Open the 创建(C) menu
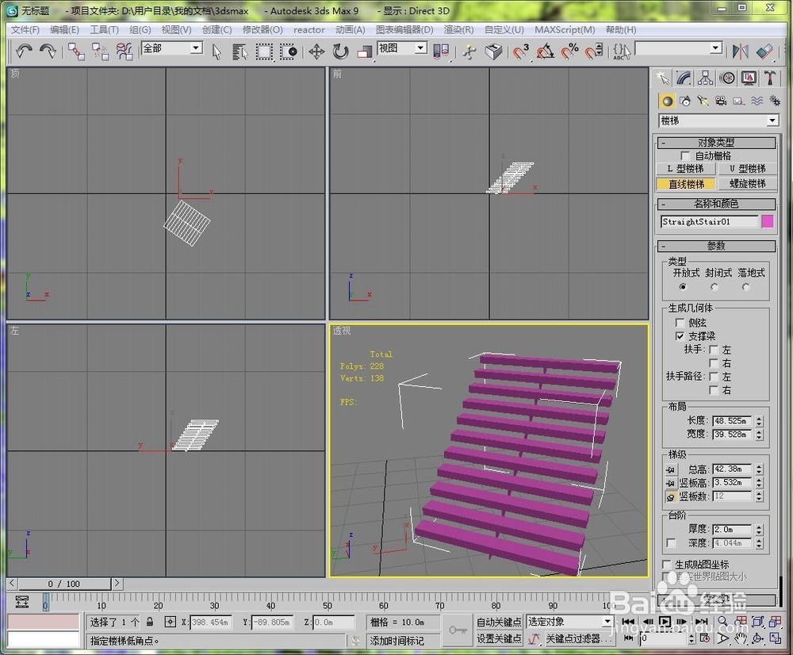Viewport: 793px width, 655px height. (x=217, y=30)
